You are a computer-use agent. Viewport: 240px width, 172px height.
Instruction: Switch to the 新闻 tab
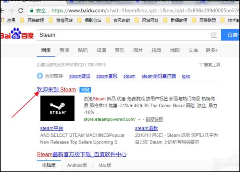(x=64, y=50)
